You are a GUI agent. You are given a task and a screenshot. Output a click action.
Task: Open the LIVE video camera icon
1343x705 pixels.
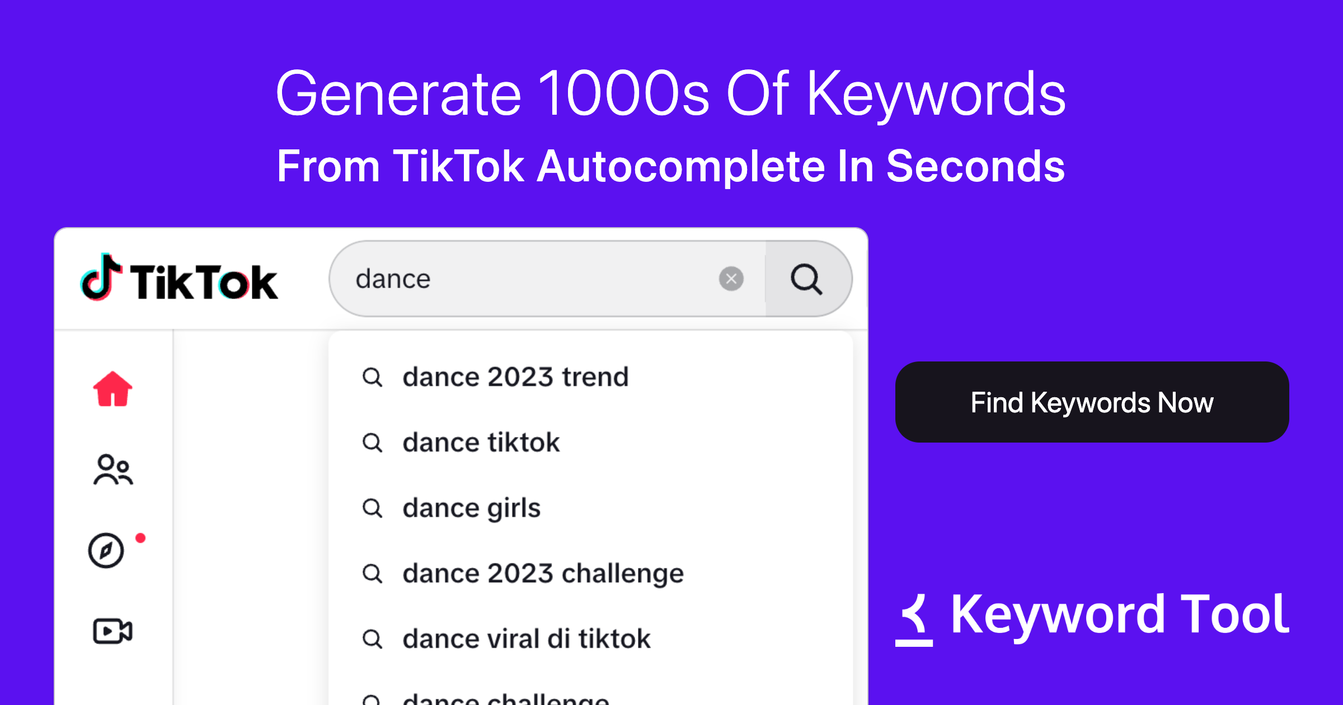point(112,631)
